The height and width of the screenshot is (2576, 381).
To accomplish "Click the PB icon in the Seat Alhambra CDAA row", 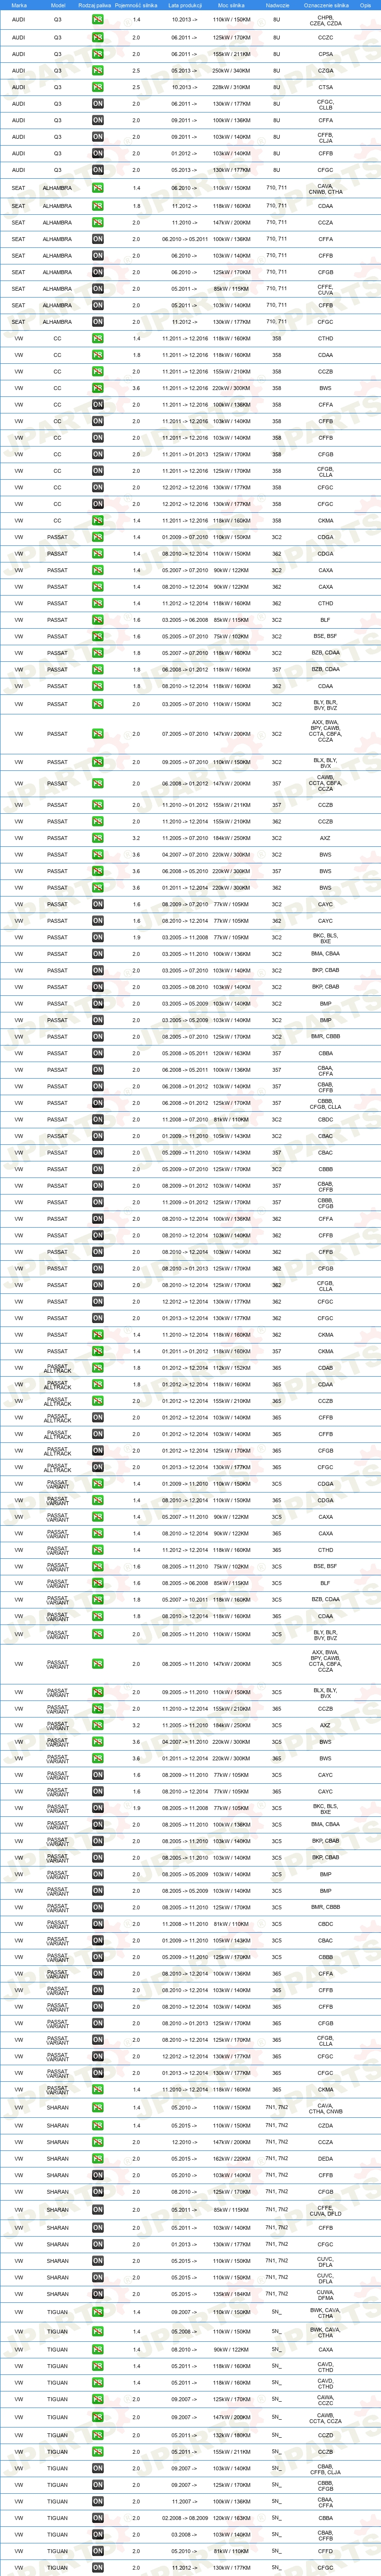I will [98, 206].
